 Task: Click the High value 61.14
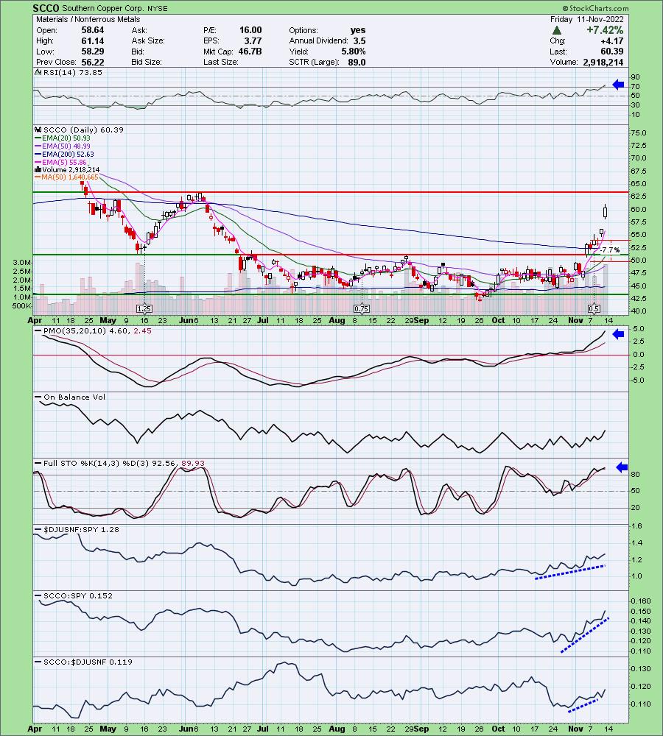[x=93, y=40]
